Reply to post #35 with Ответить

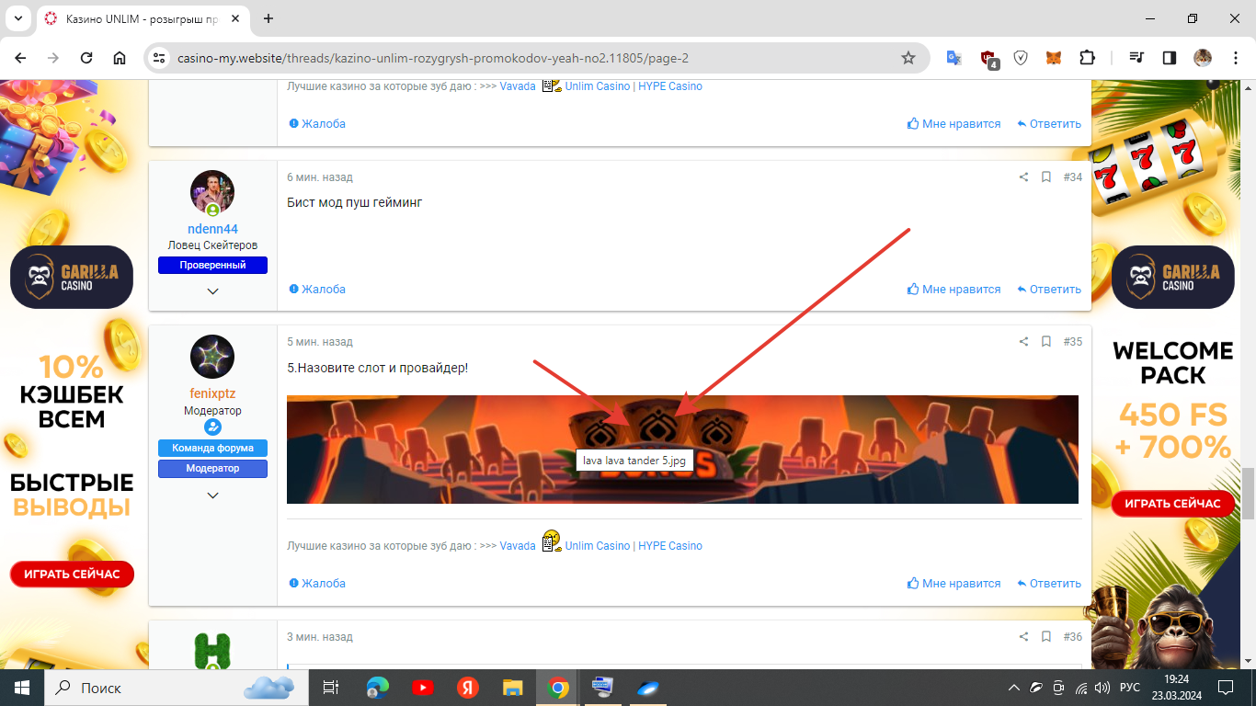[1049, 584]
